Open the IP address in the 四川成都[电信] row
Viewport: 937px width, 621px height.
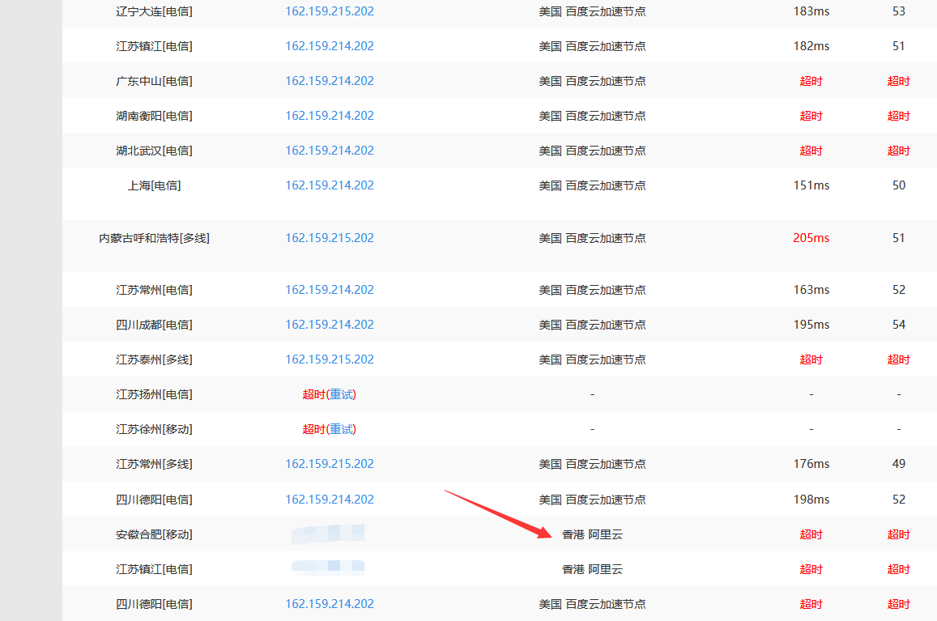[329, 325]
